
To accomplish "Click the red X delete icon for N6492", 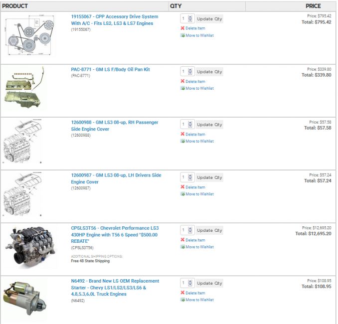I will click(x=182, y=293).
